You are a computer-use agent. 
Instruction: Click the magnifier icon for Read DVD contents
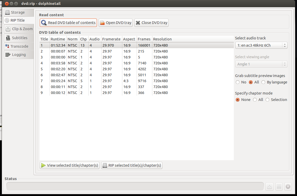[44, 23]
